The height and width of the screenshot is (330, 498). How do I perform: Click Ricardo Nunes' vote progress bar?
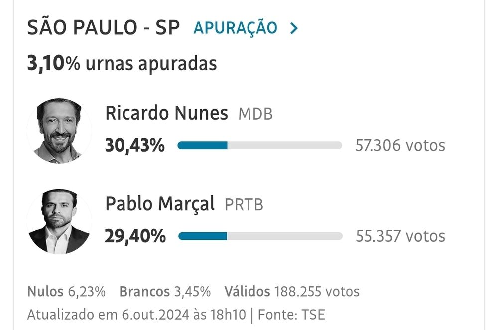point(260,145)
